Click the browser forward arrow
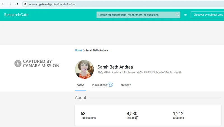The width and height of the screenshot is (224, 127). [x=10, y=4]
